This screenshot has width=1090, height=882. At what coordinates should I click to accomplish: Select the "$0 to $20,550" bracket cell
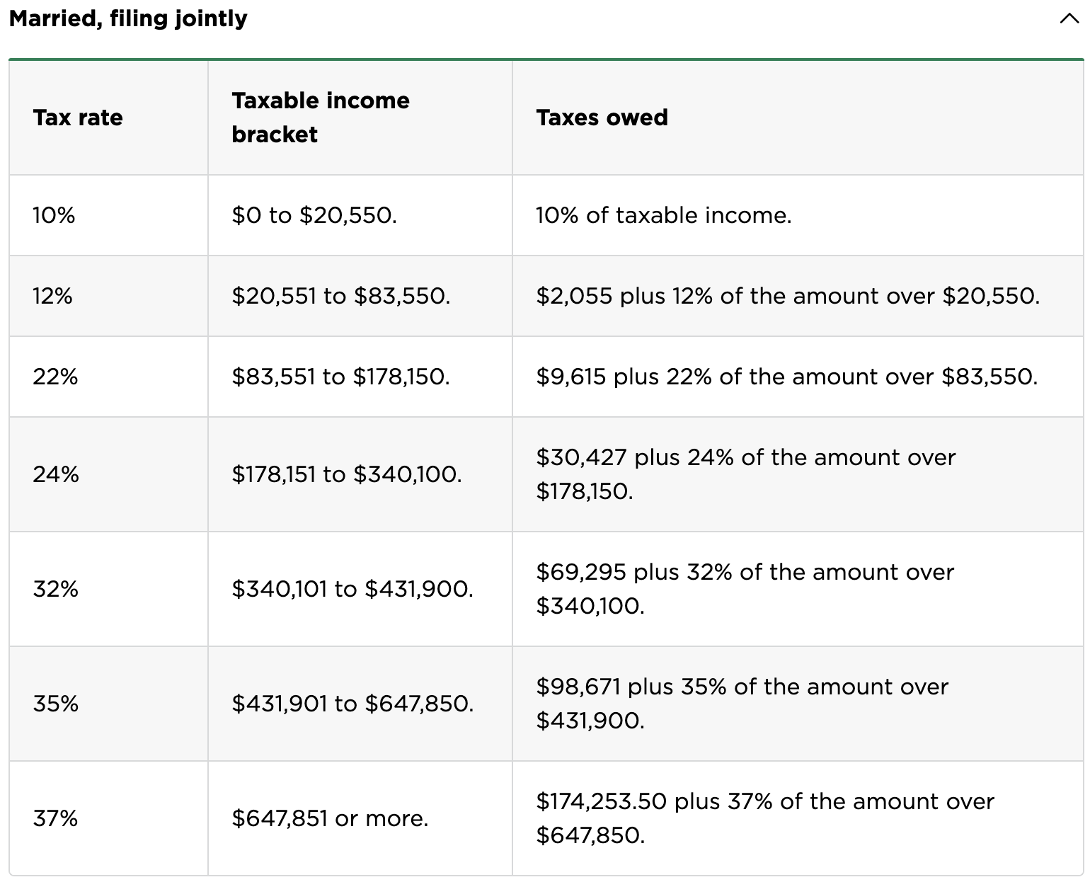pyautogui.click(x=314, y=215)
